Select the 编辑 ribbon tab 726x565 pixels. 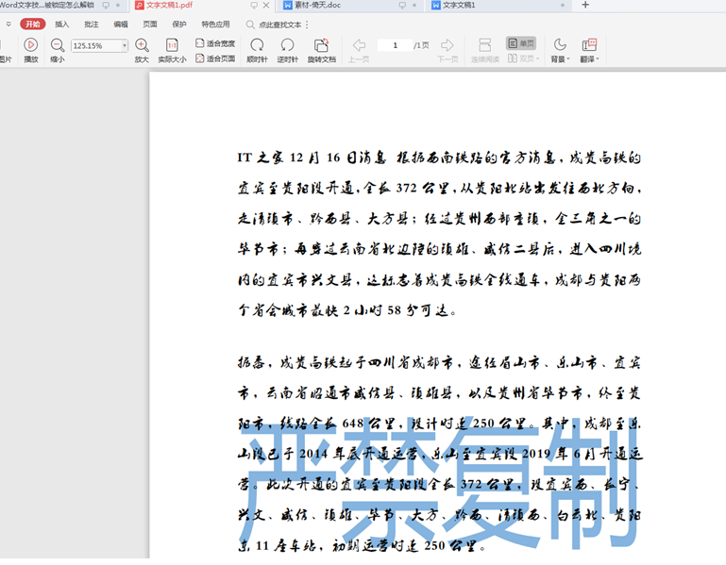pos(121,25)
